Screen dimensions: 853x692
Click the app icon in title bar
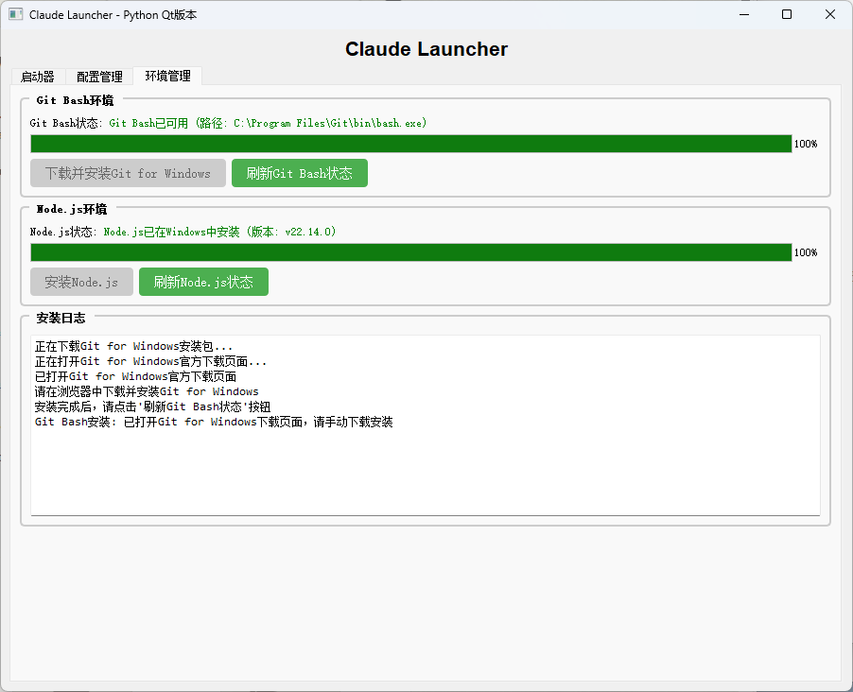[16, 15]
